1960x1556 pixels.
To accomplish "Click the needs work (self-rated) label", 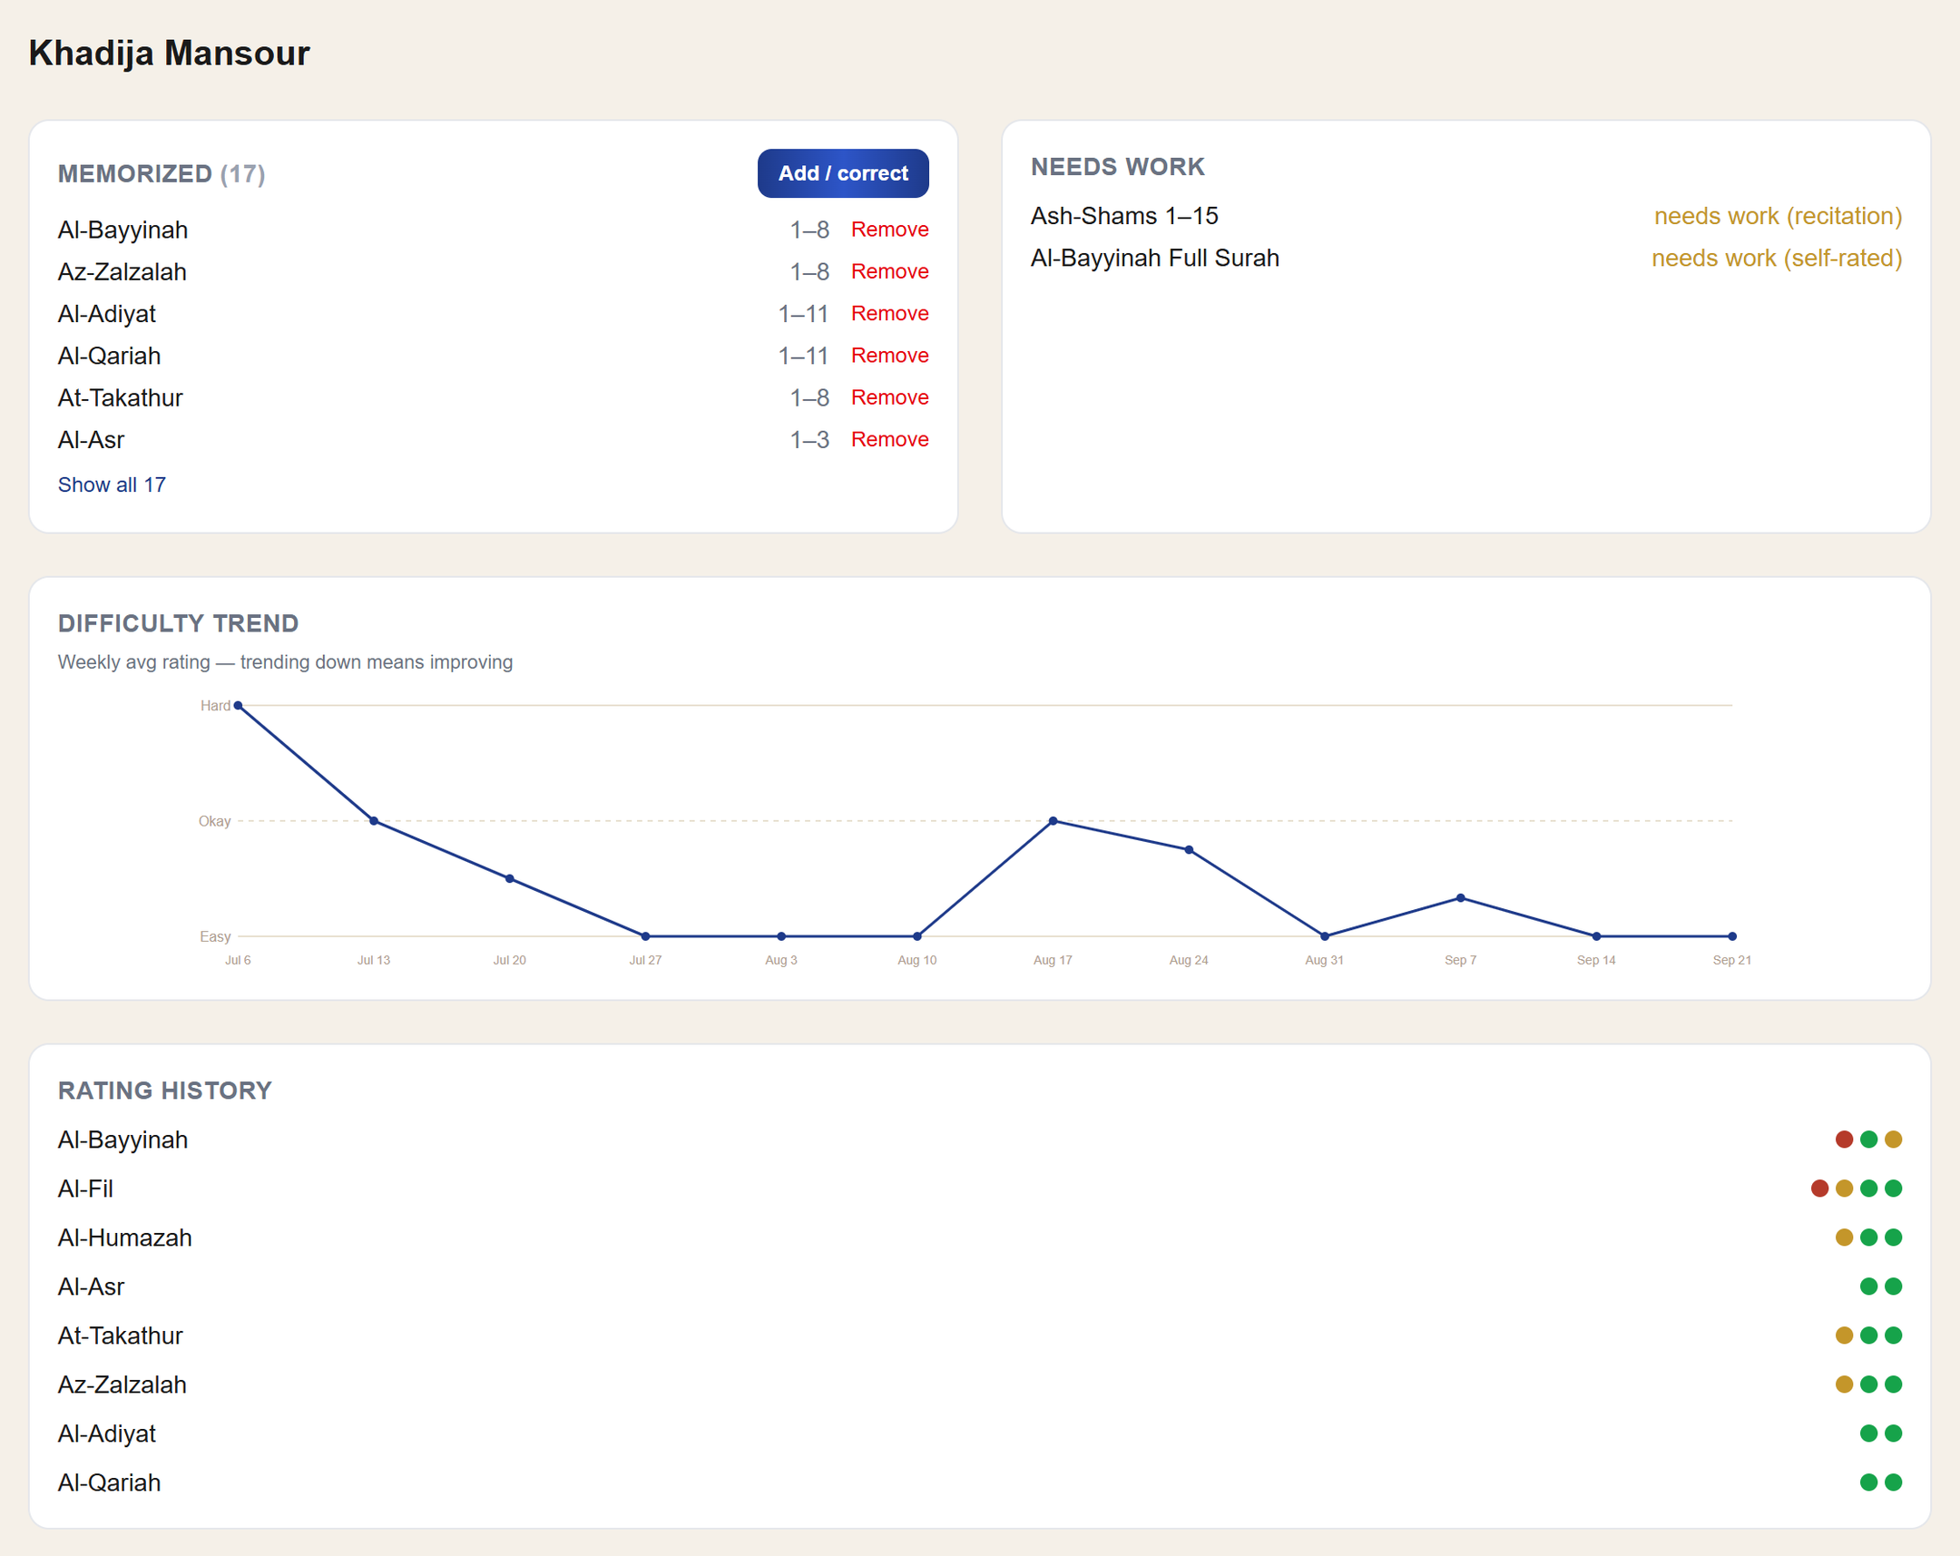I will [1777, 258].
